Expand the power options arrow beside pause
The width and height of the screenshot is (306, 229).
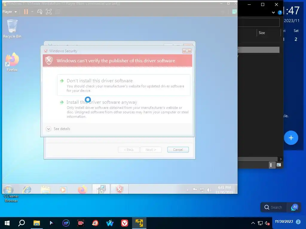(32, 12)
